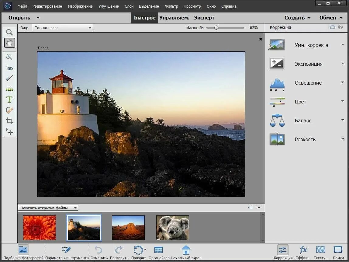
Task: Expand the Освещение section
Action: [x=343, y=83]
